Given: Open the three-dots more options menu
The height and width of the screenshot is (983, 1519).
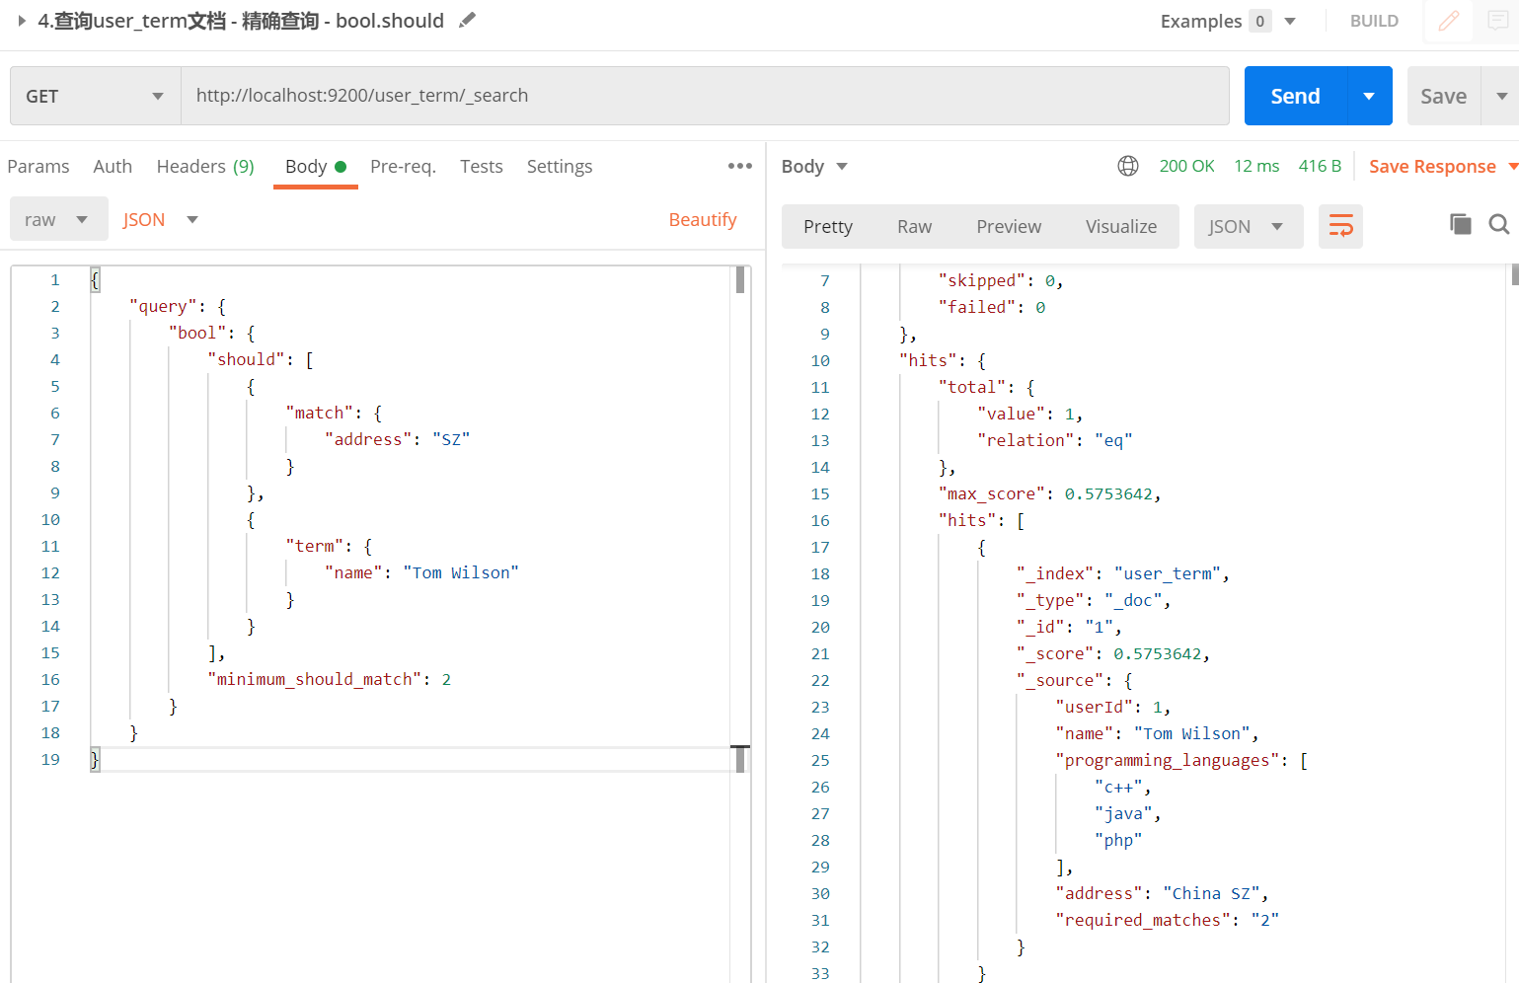Looking at the screenshot, I should 740,166.
